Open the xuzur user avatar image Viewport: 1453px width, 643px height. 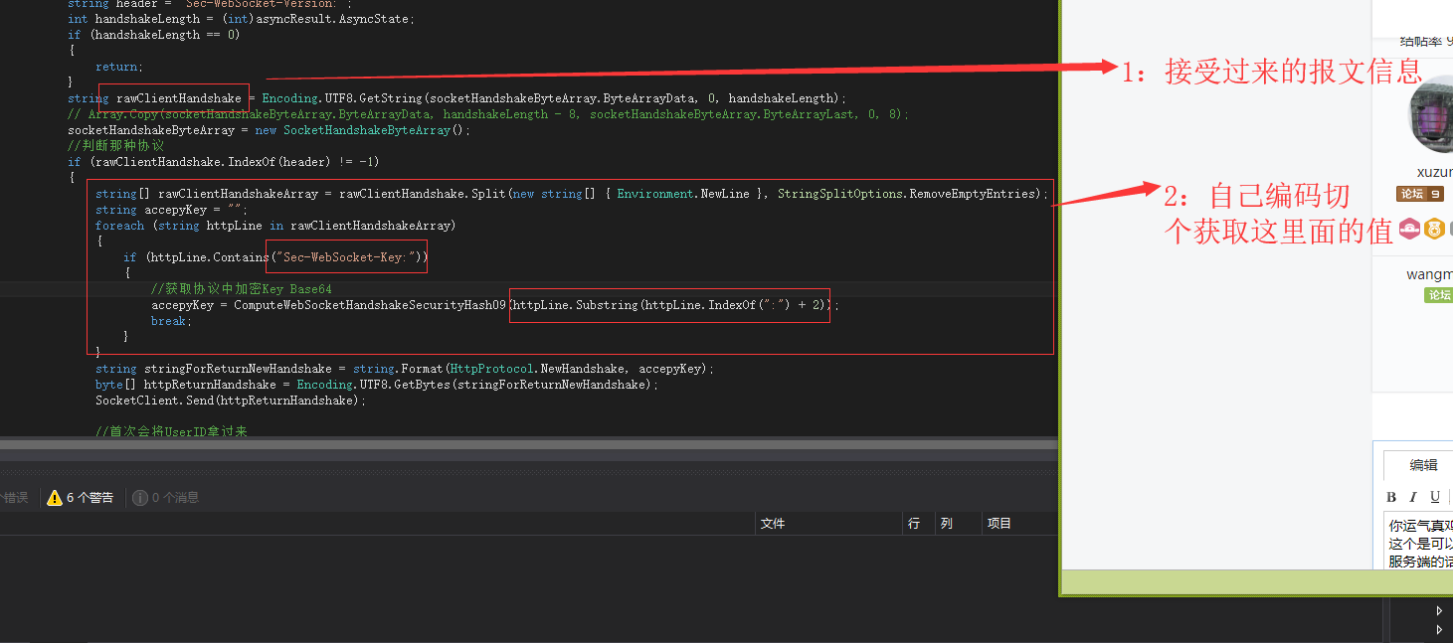pos(1432,113)
